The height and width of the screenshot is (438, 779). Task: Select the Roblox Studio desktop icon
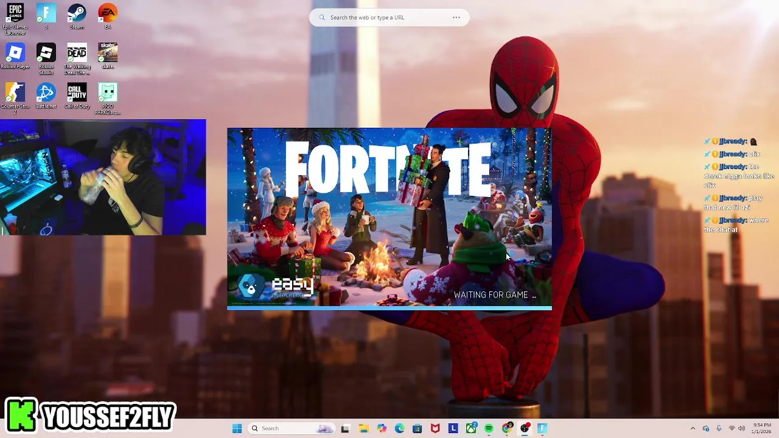[46, 59]
